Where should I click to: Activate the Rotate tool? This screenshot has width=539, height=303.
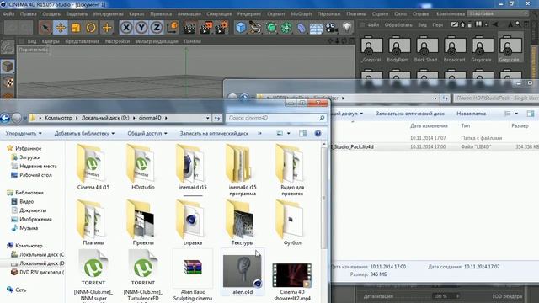pos(91,28)
